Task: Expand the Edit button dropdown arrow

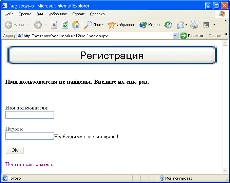Action: point(214,25)
